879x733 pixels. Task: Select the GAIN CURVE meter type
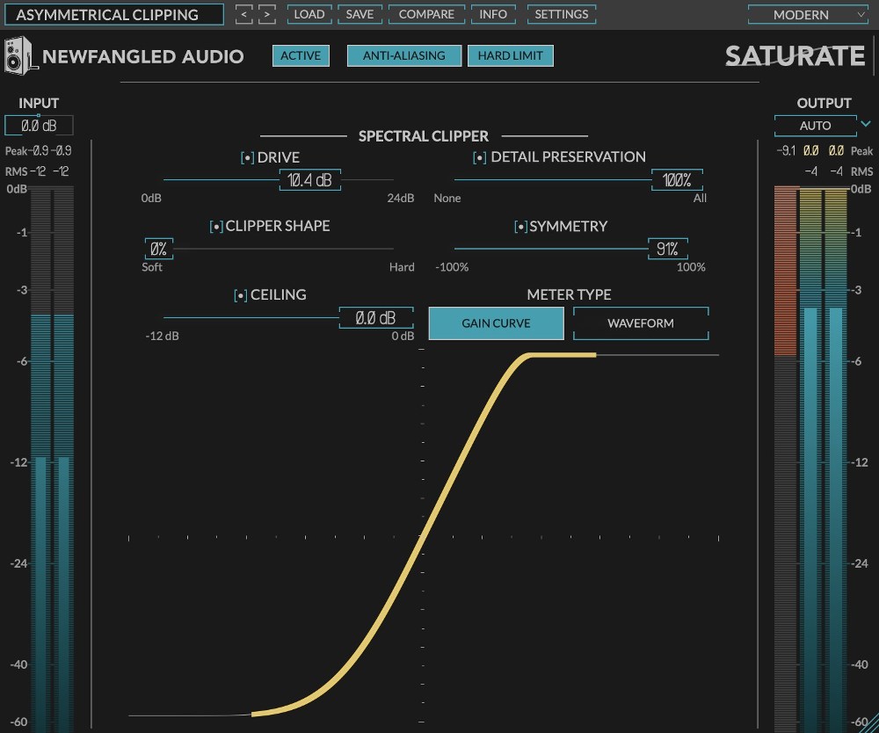tap(496, 323)
